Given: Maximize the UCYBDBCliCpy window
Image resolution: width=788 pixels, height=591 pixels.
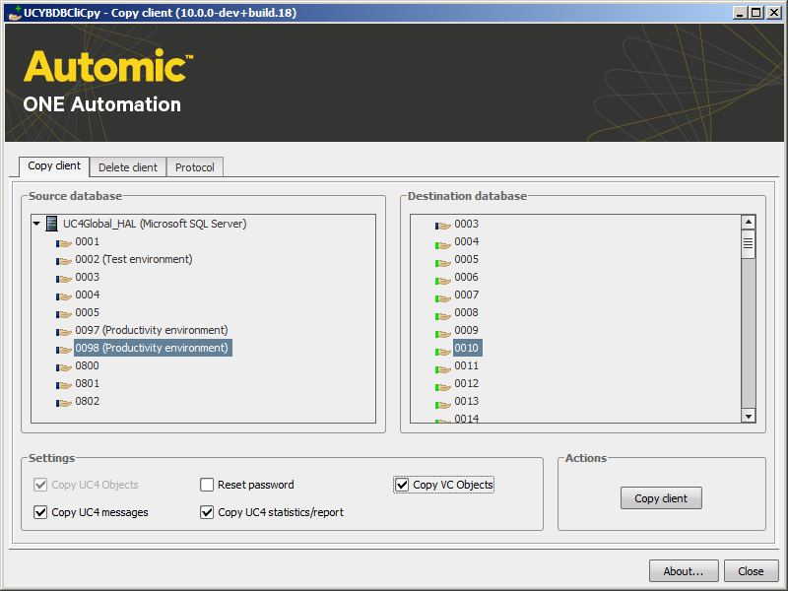Looking at the screenshot, I should (756, 13).
